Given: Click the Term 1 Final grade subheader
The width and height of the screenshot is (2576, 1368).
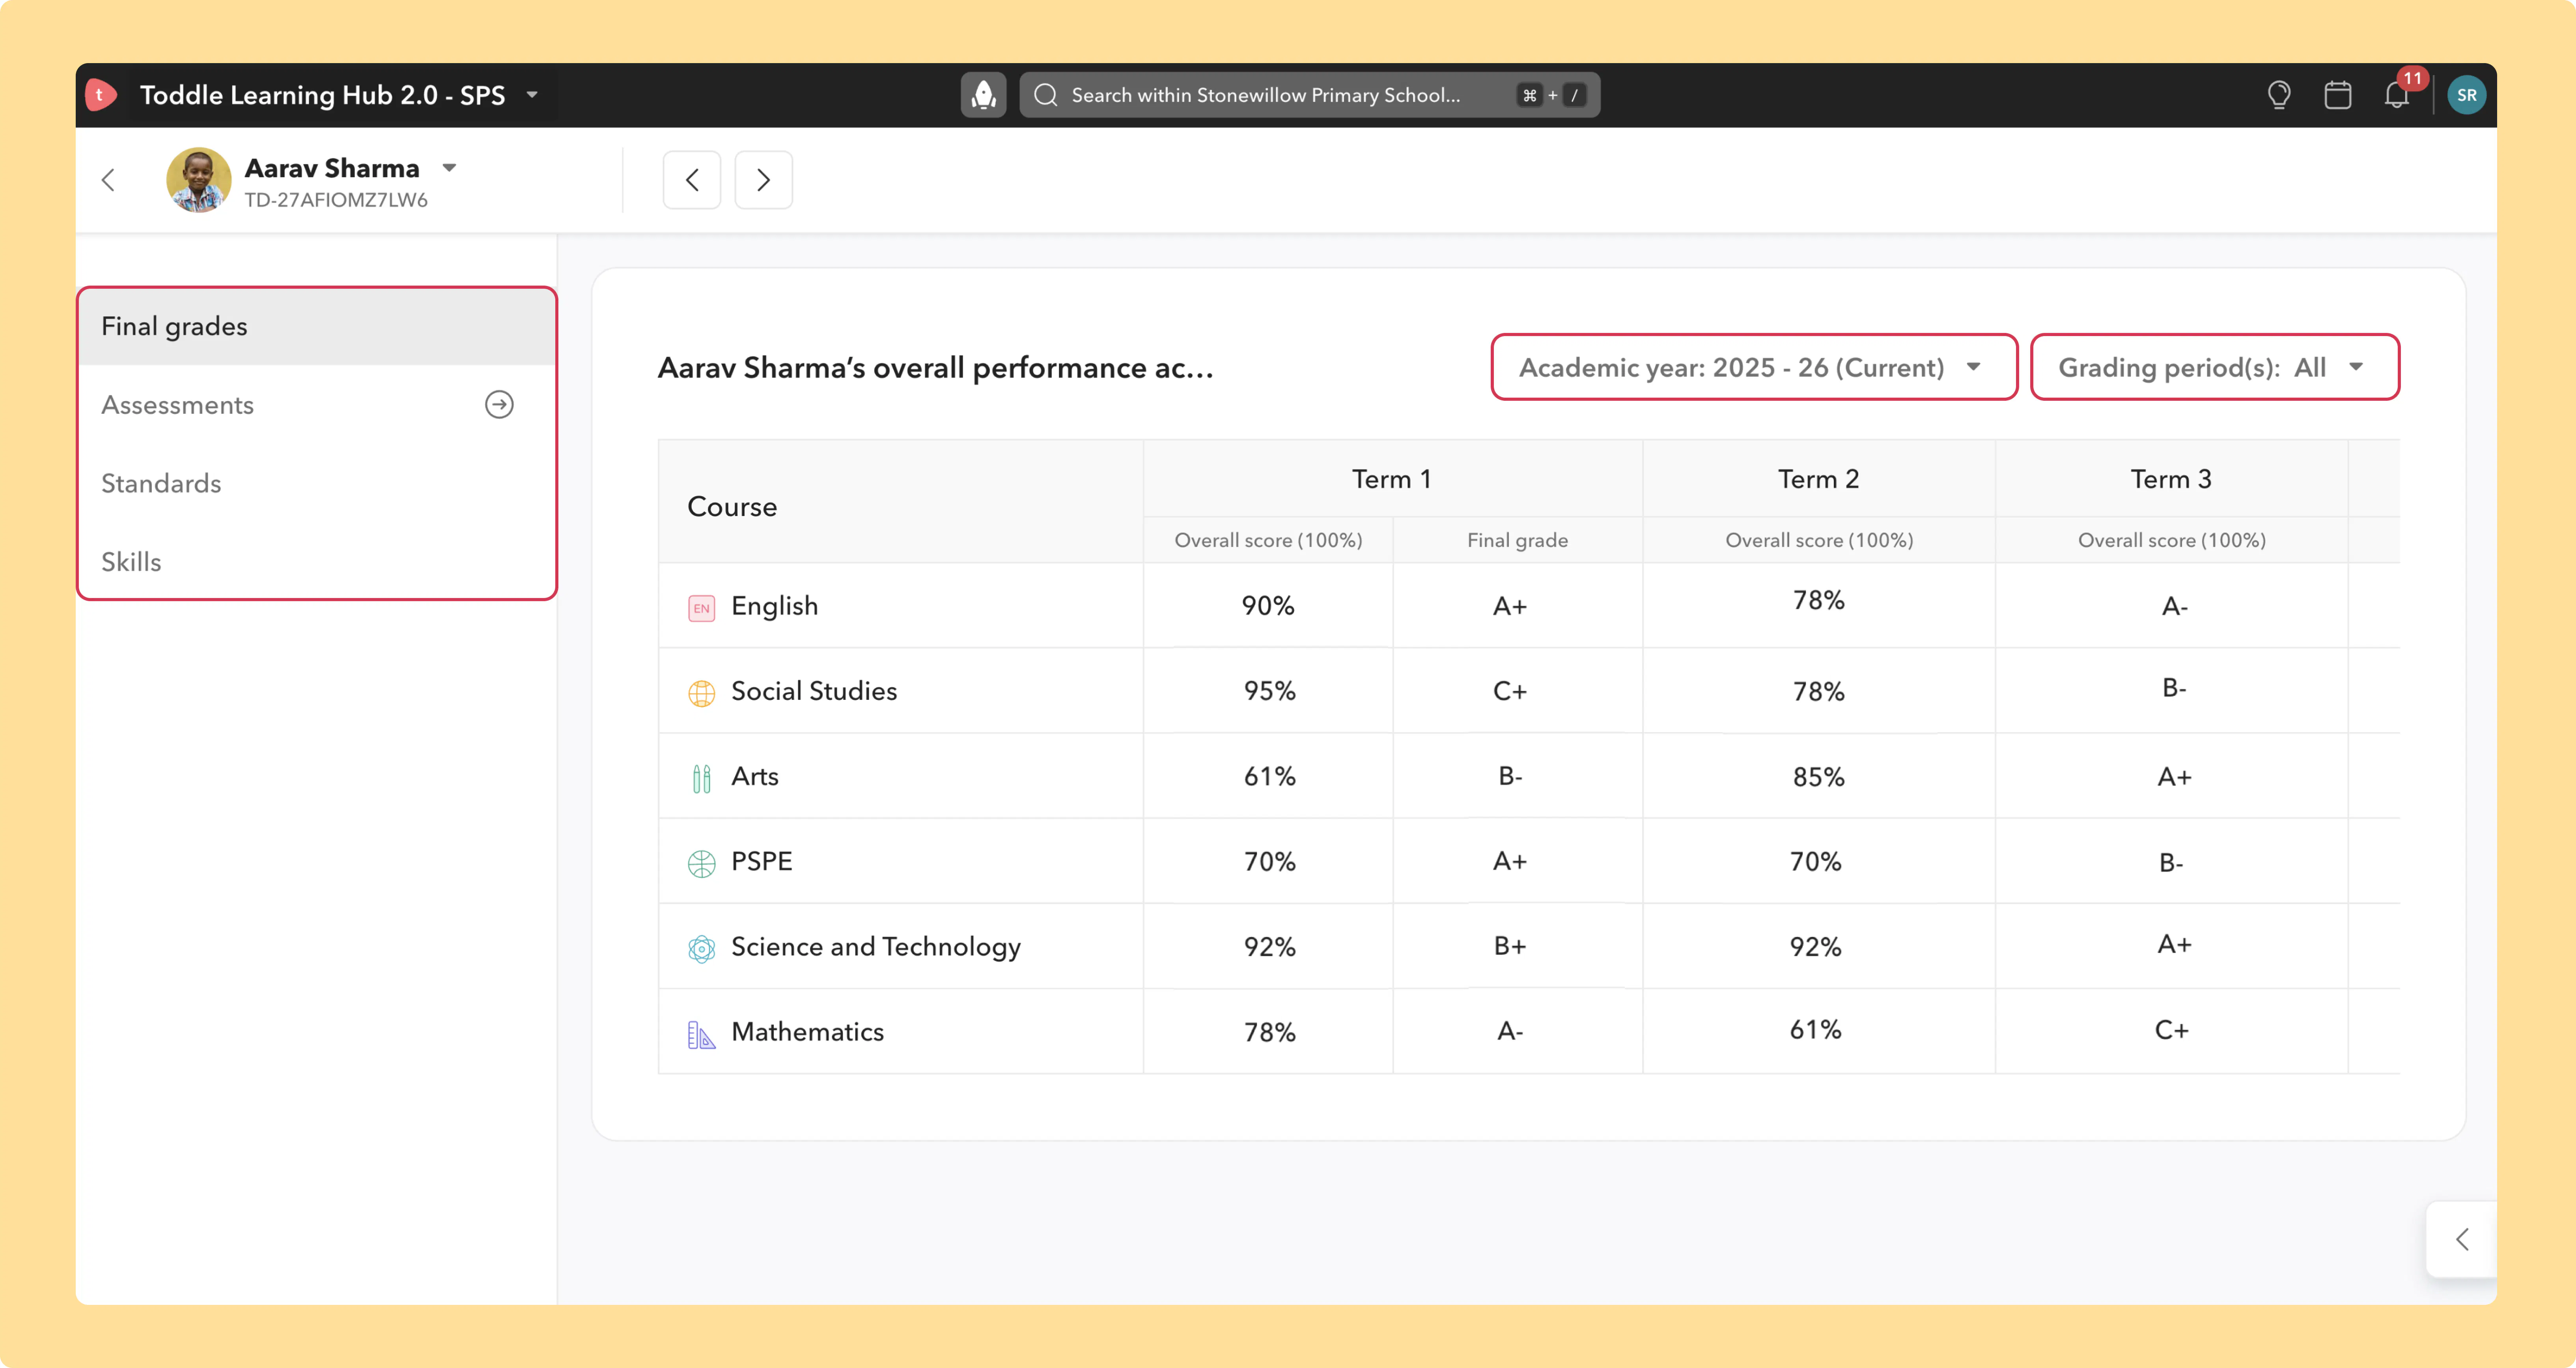Looking at the screenshot, I should pyautogui.click(x=1517, y=540).
